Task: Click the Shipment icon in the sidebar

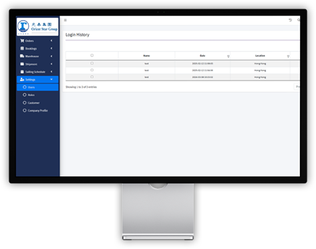Action: click(x=22, y=64)
